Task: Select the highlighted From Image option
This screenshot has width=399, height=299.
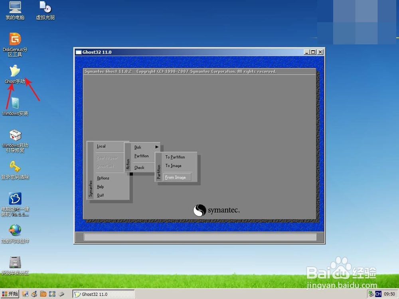Action: click(x=177, y=177)
